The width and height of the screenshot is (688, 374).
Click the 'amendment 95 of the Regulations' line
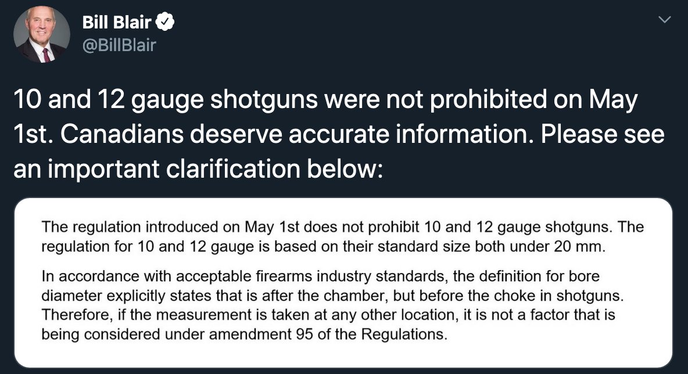(x=245, y=334)
